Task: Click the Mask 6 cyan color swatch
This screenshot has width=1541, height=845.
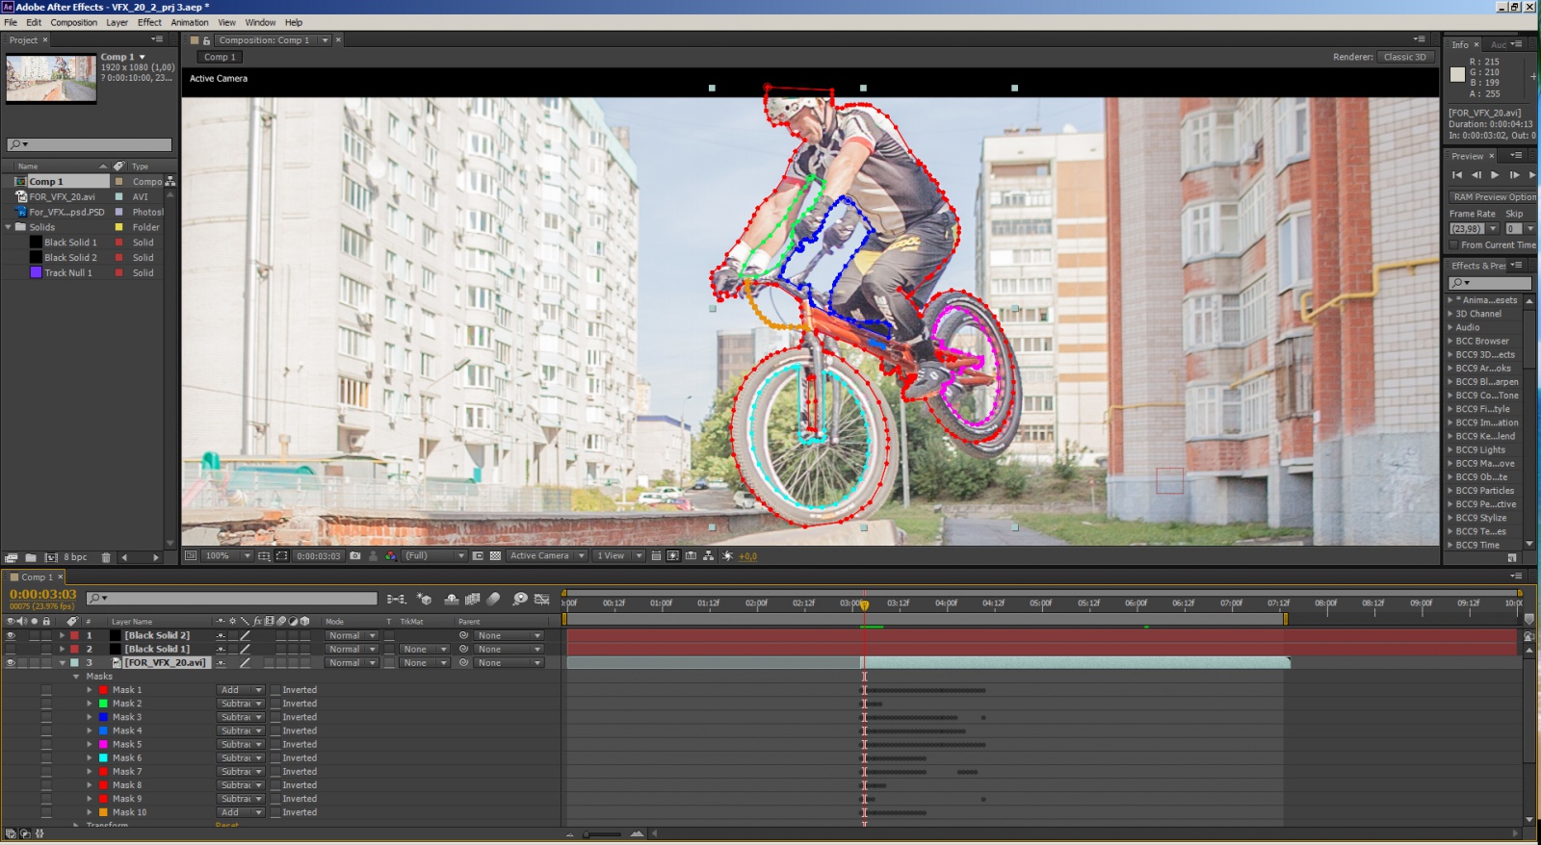Action: coord(103,758)
